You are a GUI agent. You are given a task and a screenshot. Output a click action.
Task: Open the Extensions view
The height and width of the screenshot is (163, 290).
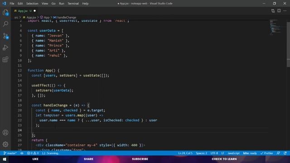(5, 59)
